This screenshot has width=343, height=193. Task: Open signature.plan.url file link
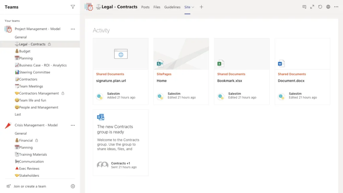[x=111, y=81]
